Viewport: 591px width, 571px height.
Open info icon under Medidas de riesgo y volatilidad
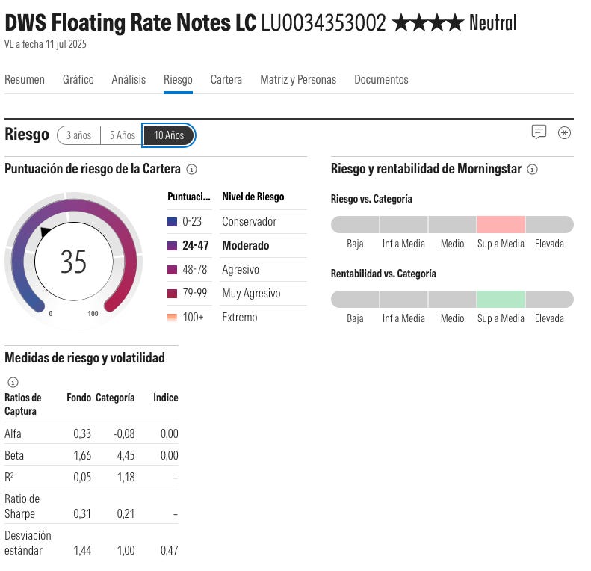pyautogui.click(x=13, y=382)
